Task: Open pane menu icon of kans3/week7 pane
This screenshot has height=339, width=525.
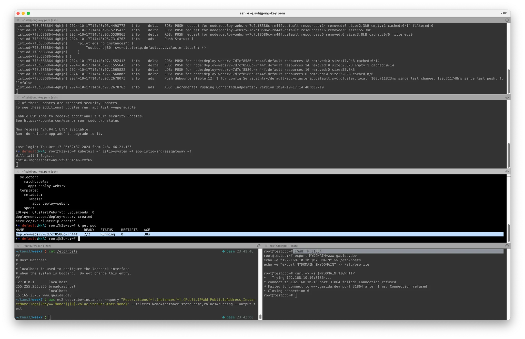Action: (259, 246)
